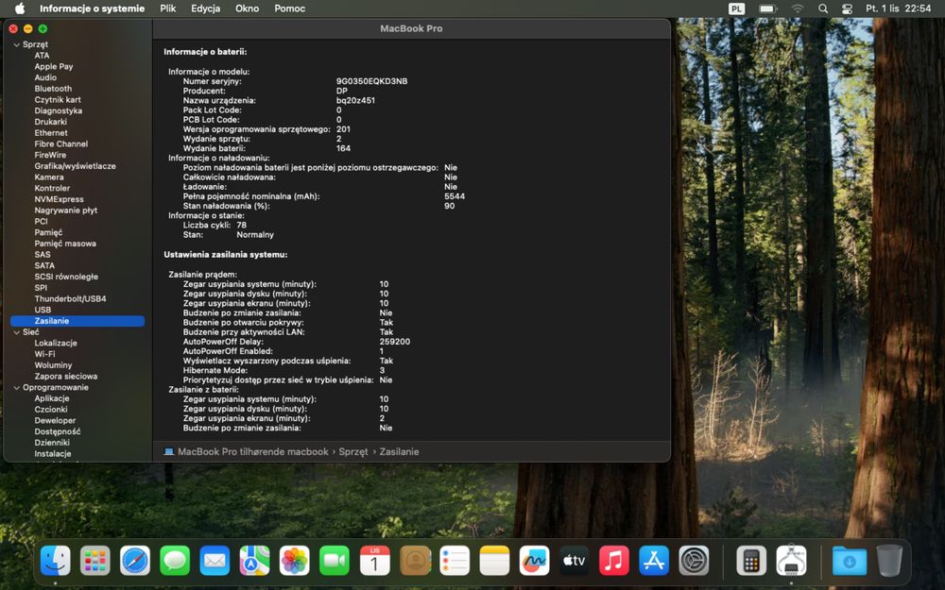
Task: Open App Store in Dock
Action: [654, 561]
